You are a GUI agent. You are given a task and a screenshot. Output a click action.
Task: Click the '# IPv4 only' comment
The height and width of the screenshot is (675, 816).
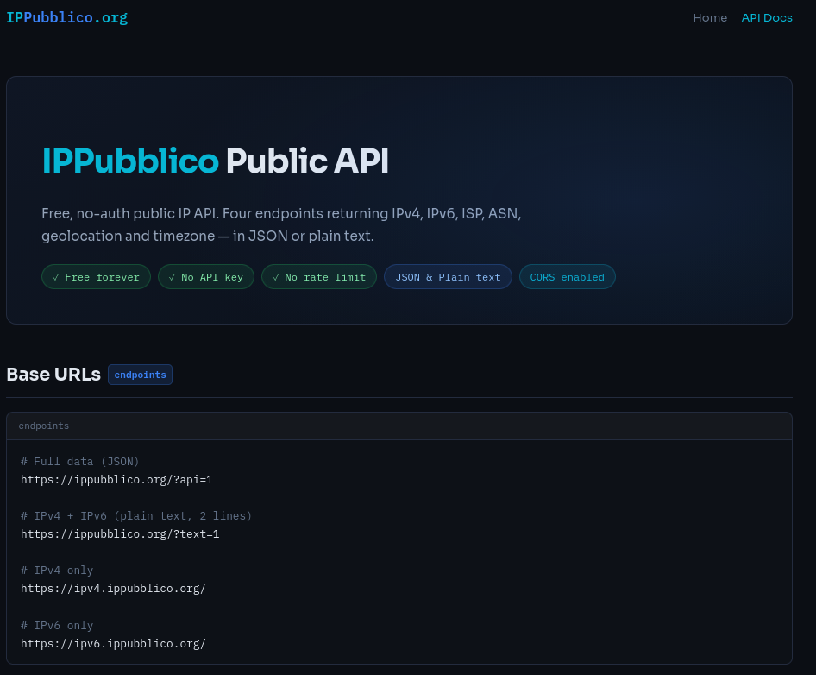(57, 571)
